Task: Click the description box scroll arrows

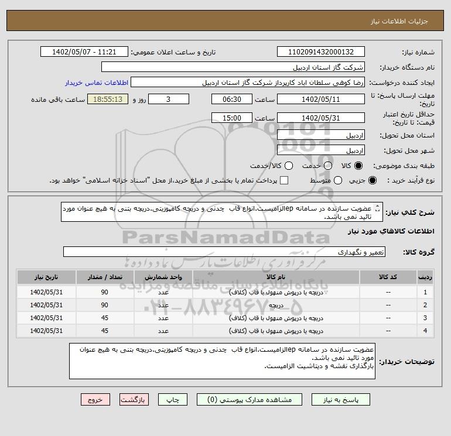Action: [378, 209]
